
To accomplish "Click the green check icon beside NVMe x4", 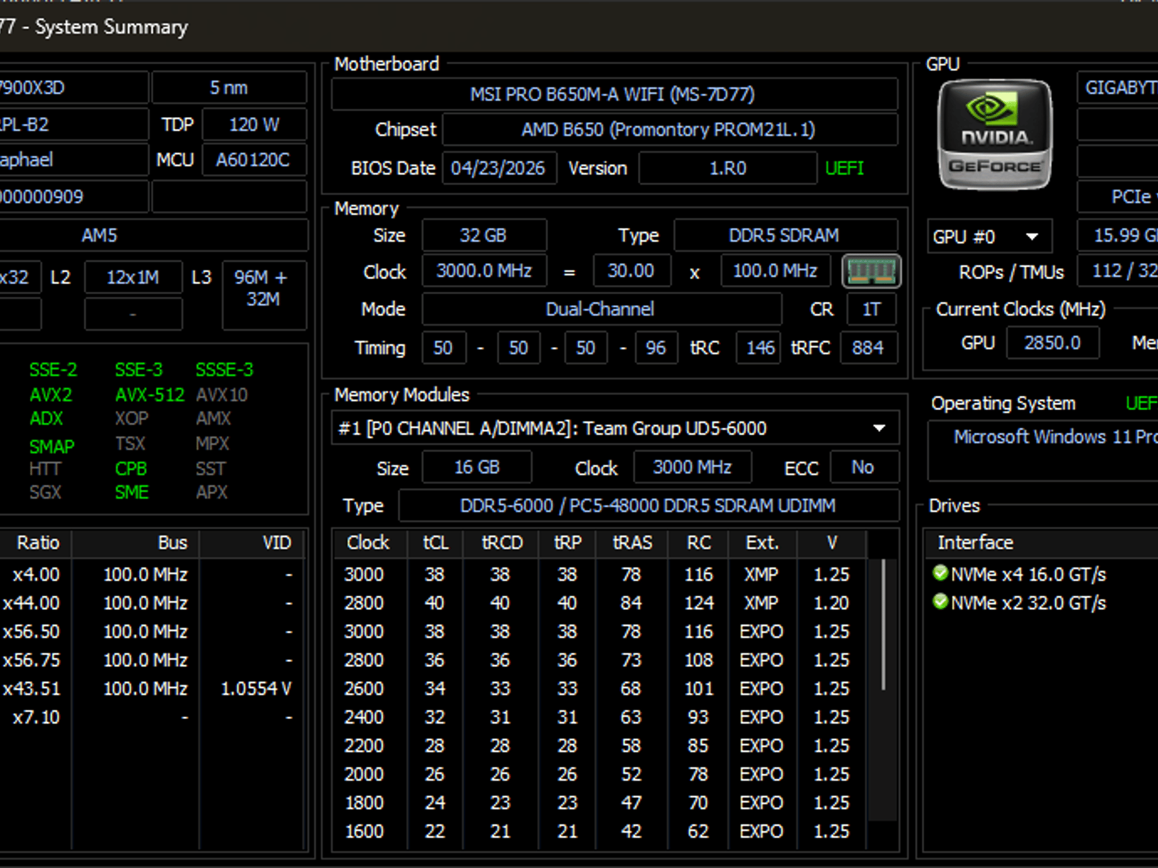I will (940, 573).
